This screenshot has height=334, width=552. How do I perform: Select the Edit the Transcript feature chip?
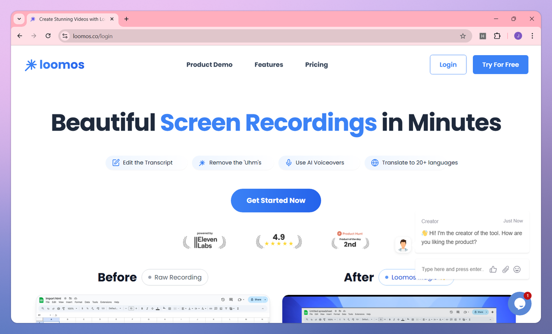coord(145,163)
